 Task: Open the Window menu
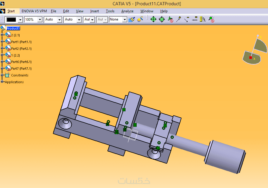click(147, 11)
